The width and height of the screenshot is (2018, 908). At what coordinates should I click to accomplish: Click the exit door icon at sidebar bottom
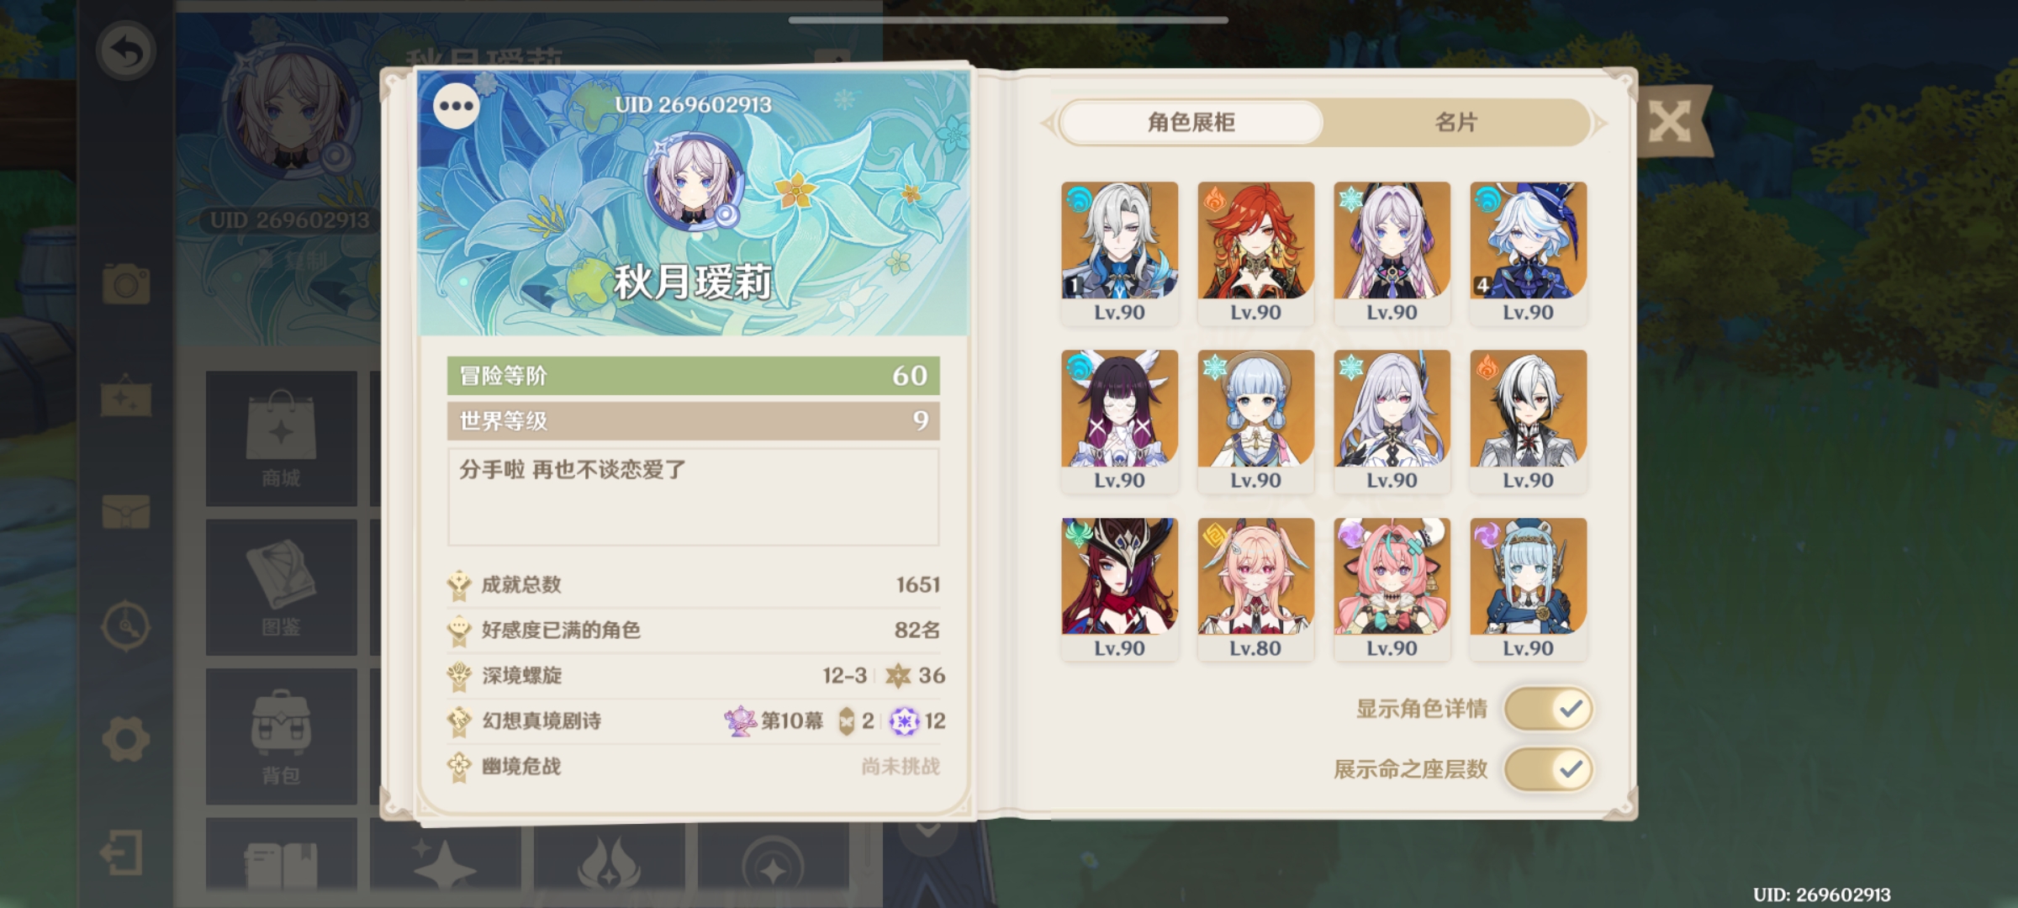point(123,853)
